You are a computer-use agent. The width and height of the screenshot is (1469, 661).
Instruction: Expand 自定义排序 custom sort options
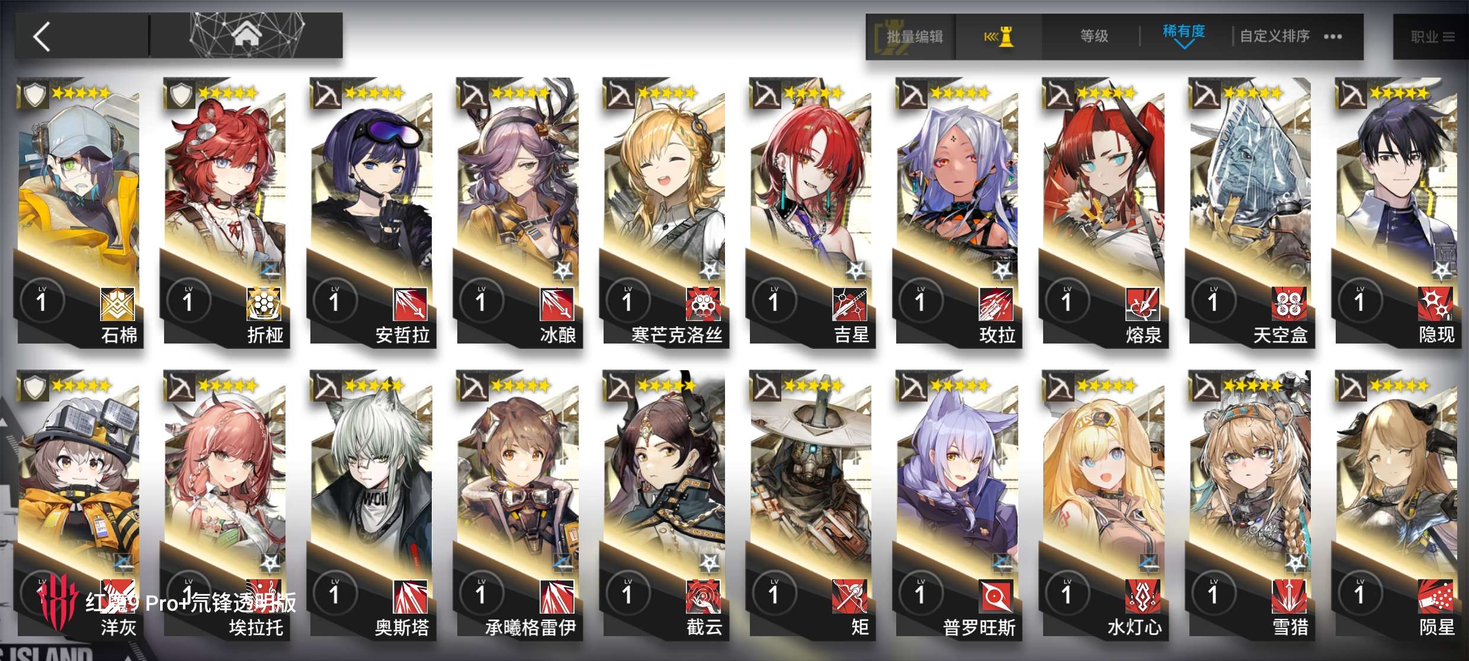point(1275,36)
